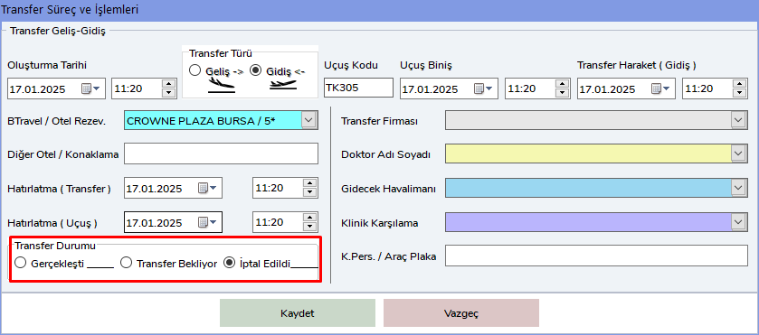Click the departing plane icon under Gidiş

[x=283, y=85]
